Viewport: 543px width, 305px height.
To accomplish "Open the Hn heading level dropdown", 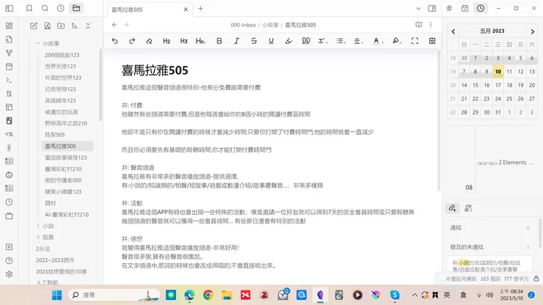I will [x=201, y=41].
